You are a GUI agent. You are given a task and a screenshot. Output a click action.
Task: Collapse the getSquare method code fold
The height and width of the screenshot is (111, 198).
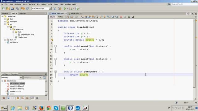click(x=55, y=72)
